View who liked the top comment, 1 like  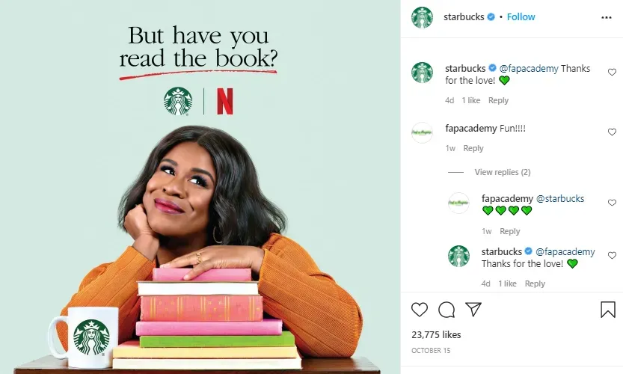point(471,100)
